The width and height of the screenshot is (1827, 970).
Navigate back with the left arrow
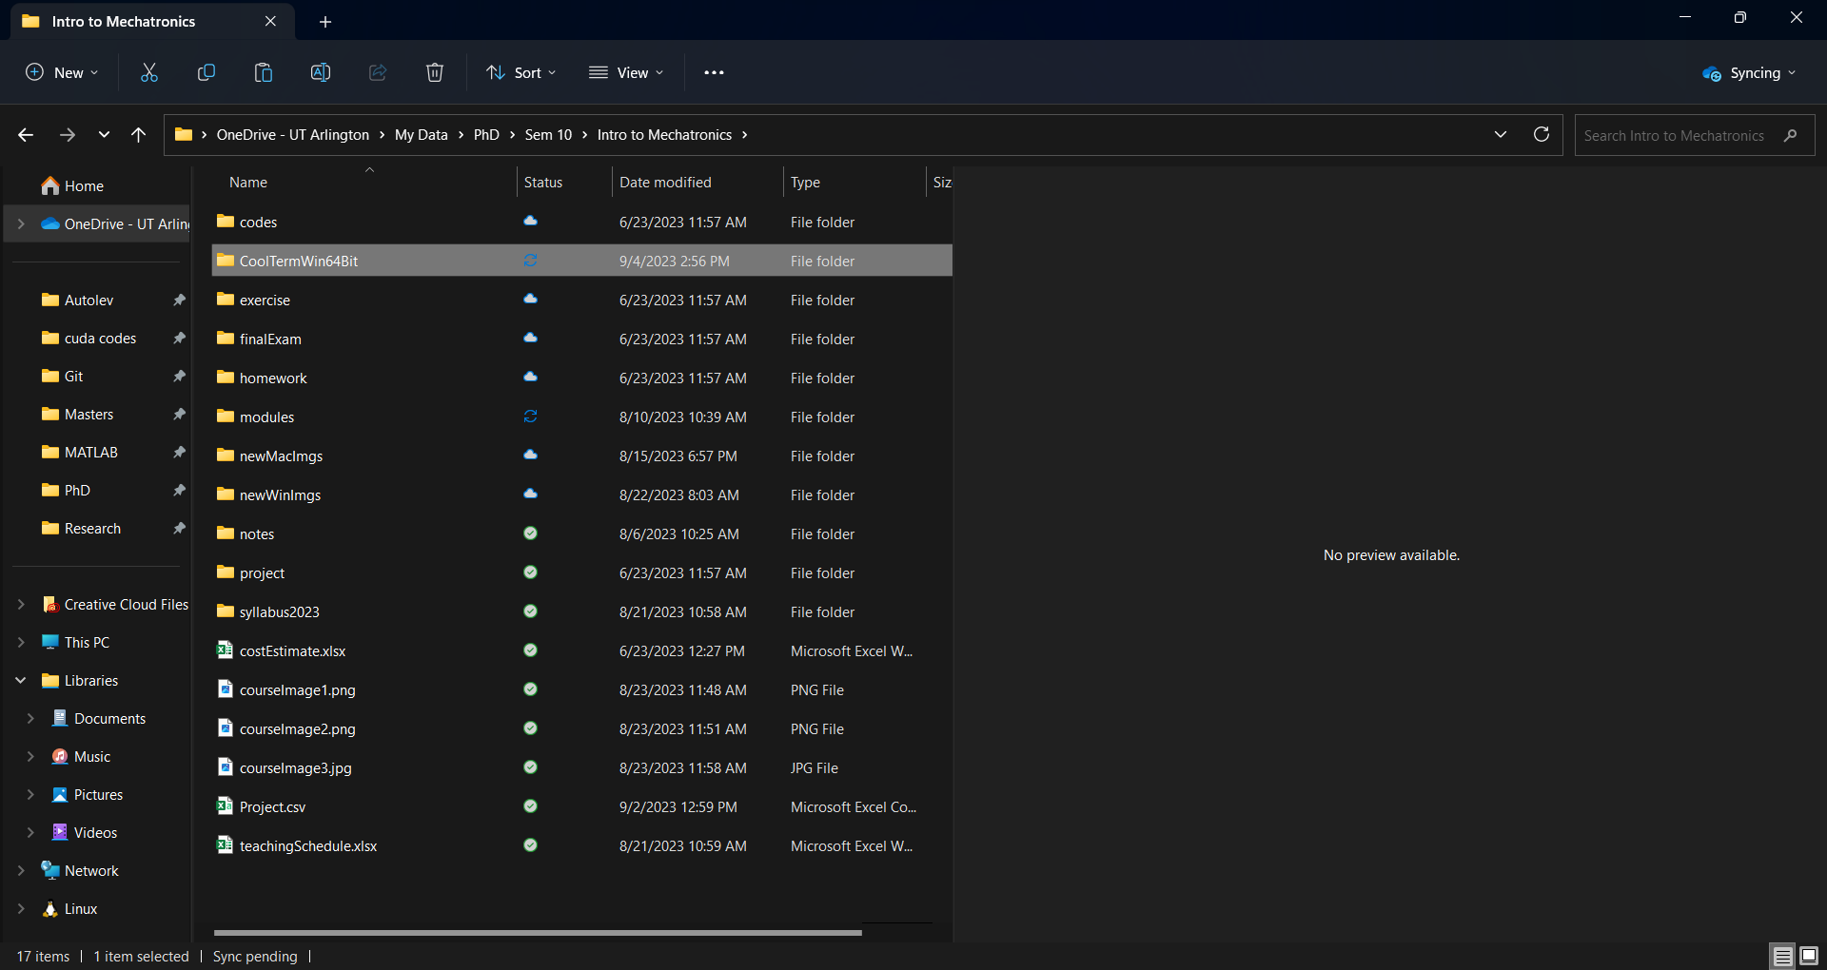pos(26,135)
